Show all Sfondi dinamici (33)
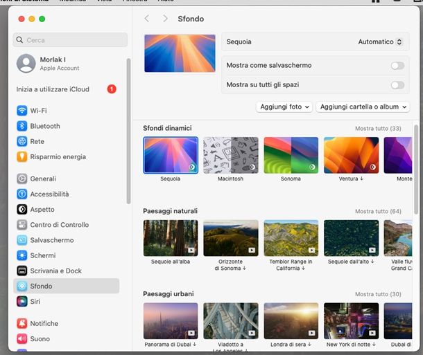Screen dimensions: 423x355 378,129
